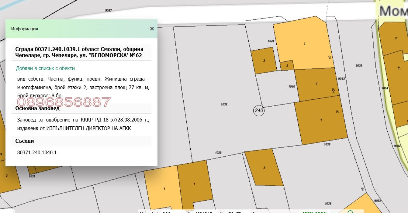This screenshot has width=408, height=213.
Task: Select the light yellow building at number 60
Action: tap(304, 44)
